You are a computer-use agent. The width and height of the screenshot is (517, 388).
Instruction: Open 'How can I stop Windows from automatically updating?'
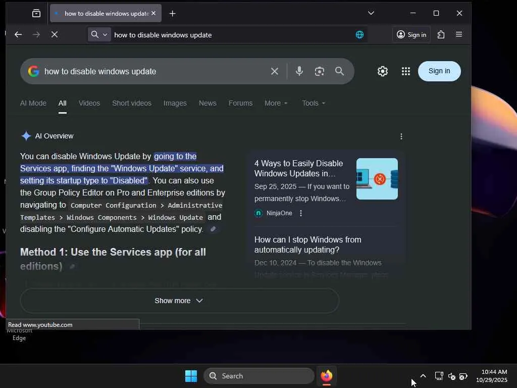pos(307,245)
